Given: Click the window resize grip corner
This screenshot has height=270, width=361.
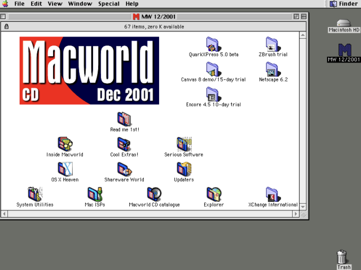Looking at the screenshot, I should [303, 214].
